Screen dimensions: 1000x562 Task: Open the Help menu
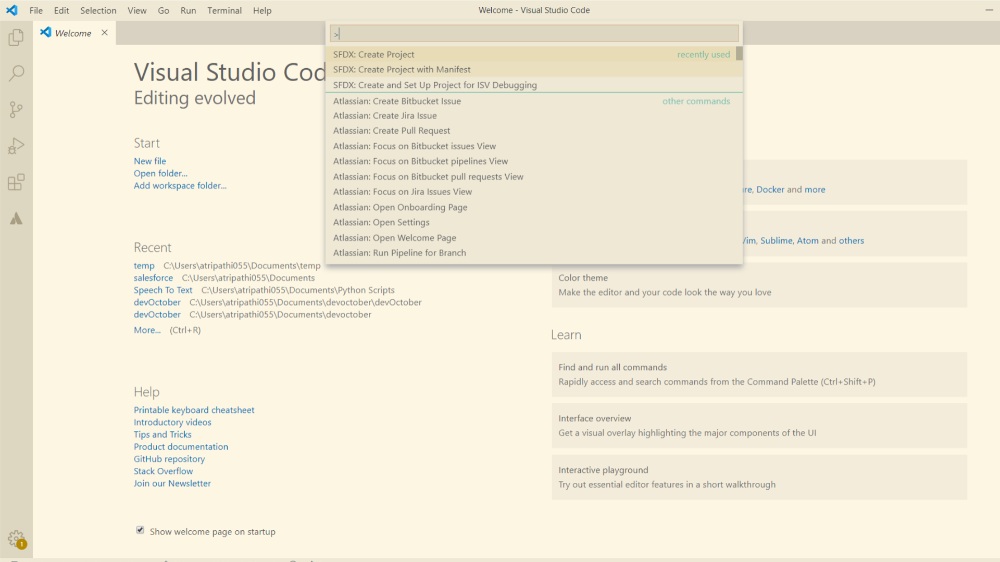[x=262, y=10]
